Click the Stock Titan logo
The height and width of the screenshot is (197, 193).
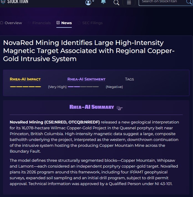[14, 1]
